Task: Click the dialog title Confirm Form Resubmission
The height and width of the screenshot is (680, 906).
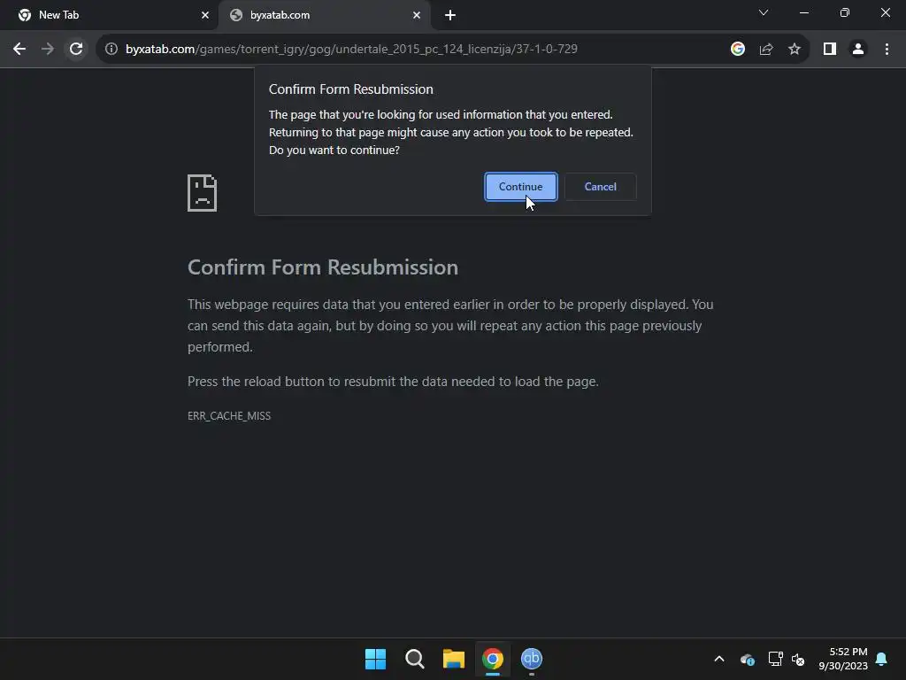Action: click(350, 89)
